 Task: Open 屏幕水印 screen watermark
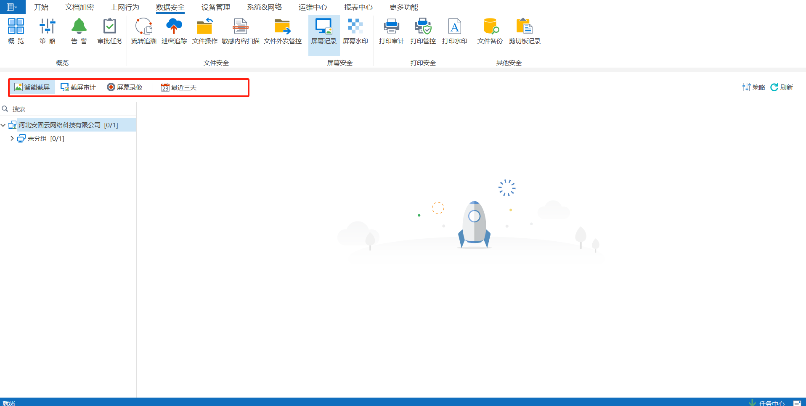point(355,31)
